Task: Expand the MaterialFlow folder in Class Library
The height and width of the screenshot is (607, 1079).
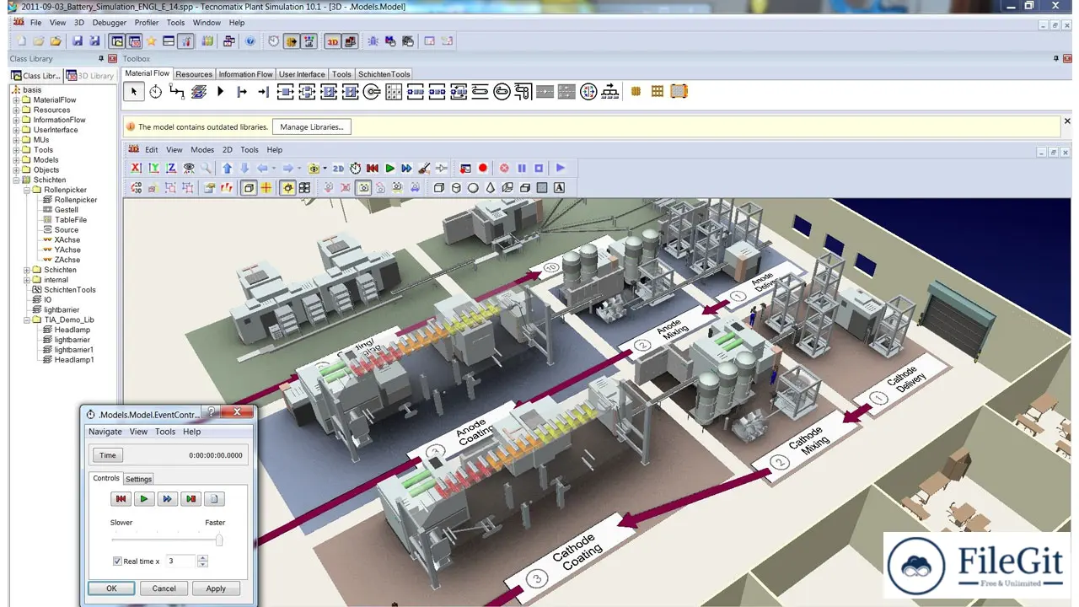Action: (x=16, y=99)
